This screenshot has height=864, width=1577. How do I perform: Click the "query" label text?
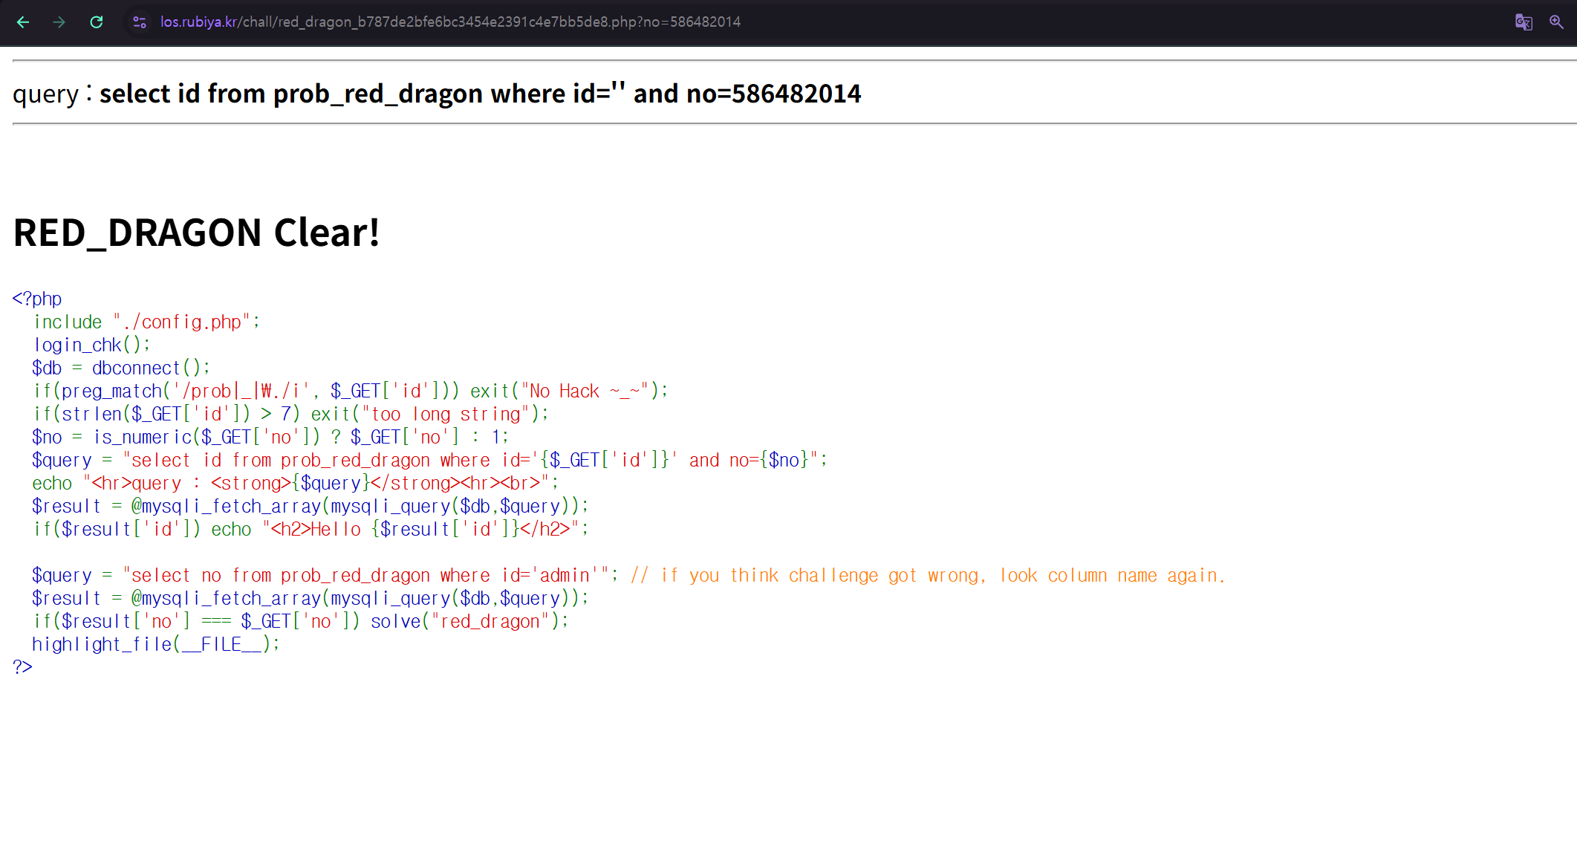point(45,94)
